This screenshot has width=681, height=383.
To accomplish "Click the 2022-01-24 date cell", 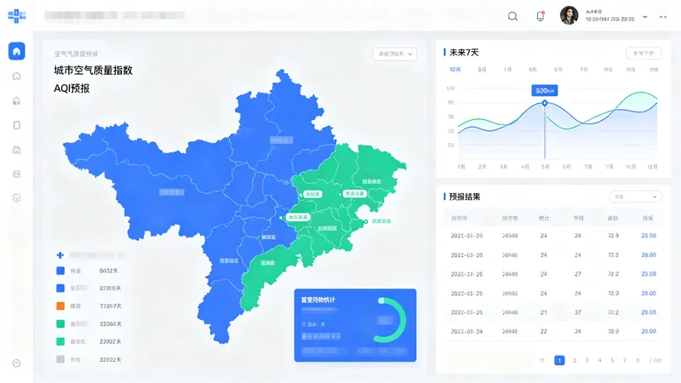I will point(466,331).
